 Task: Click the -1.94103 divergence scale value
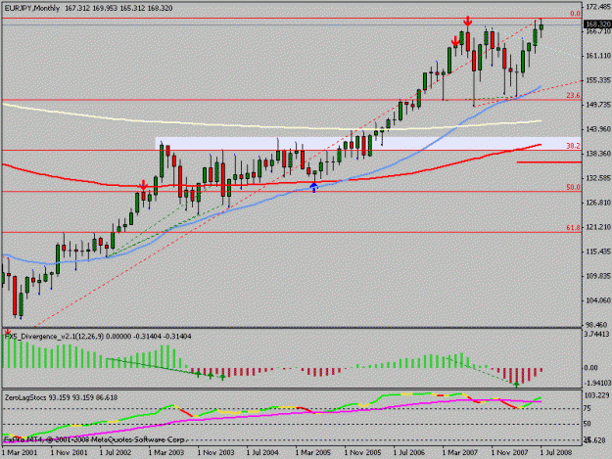point(596,384)
